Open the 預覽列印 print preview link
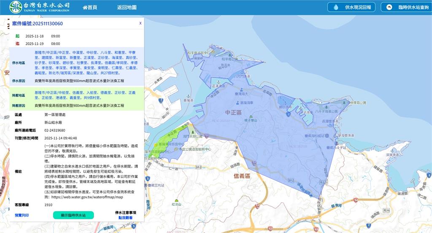Image resolution: width=432 pixels, height=233 pixels. click(x=22, y=215)
